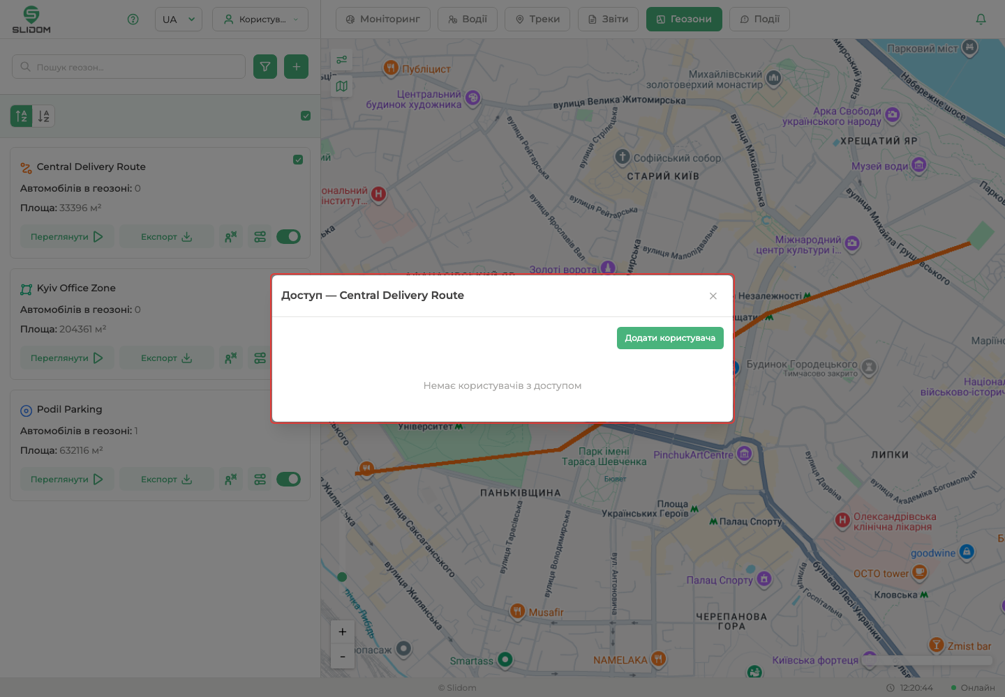Image resolution: width=1005 pixels, height=697 pixels.
Task: Click the PinchukArtCentre map marker
Action: pyautogui.click(x=744, y=454)
